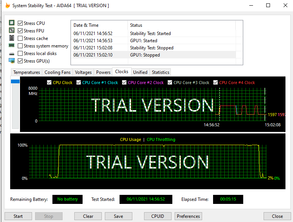Click the Clear button
The height and width of the screenshot is (222, 293).
click(x=88, y=216)
